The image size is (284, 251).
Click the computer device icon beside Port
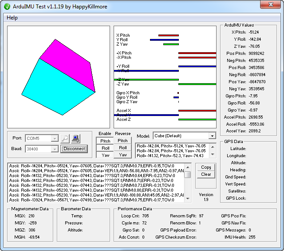click(x=76, y=138)
